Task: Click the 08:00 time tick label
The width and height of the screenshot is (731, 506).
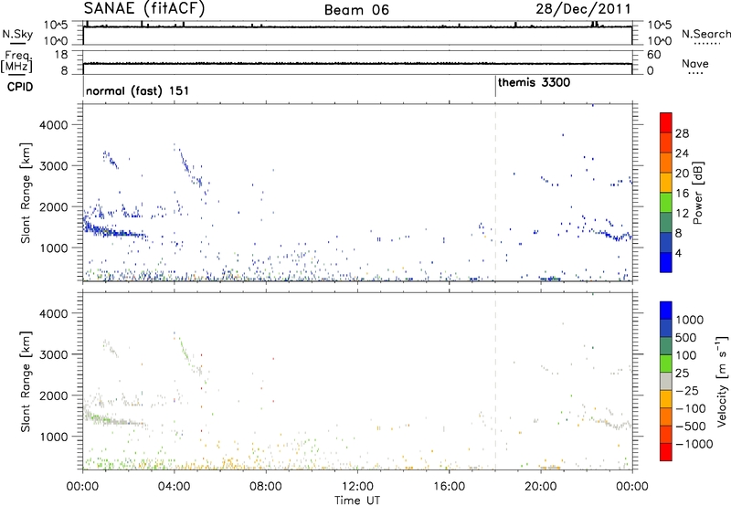Action: [265, 487]
